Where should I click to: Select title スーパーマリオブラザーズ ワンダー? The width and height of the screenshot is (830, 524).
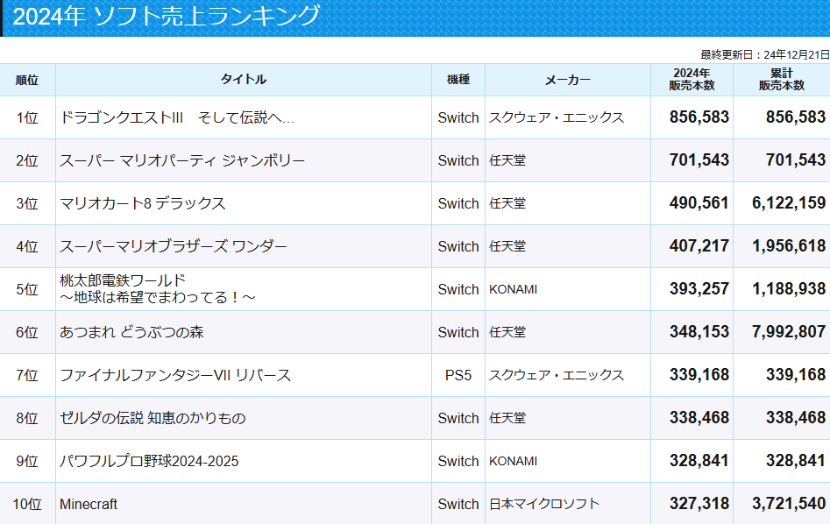[x=173, y=246]
